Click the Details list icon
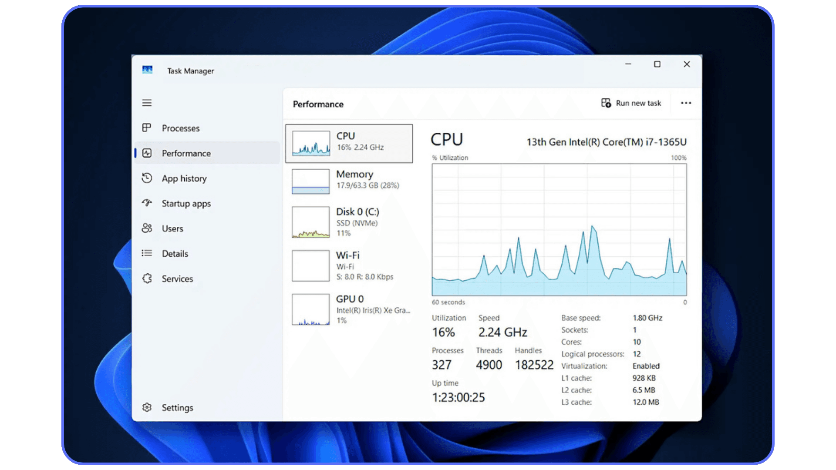This screenshot has width=836, height=470. point(147,253)
